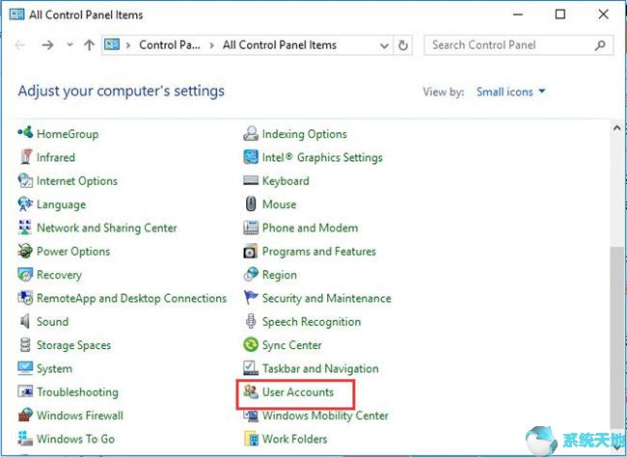The height and width of the screenshot is (457, 627).
Task: Focus the Search Control Panel field
Action: pyautogui.click(x=518, y=45)
